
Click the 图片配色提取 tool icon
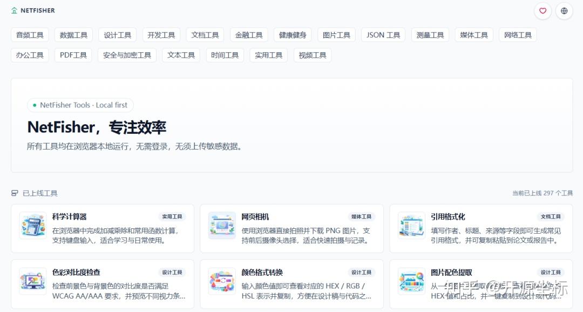tap(411, 281)
